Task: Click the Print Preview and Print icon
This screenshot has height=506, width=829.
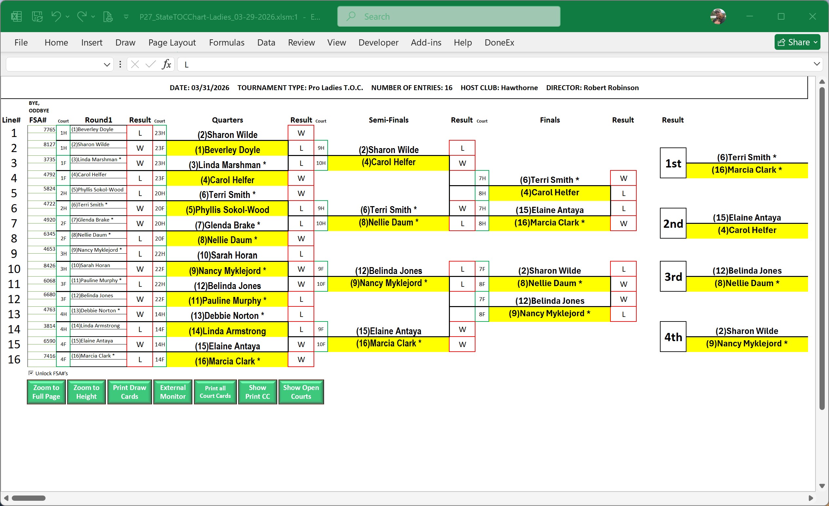Action: point(108,16)
